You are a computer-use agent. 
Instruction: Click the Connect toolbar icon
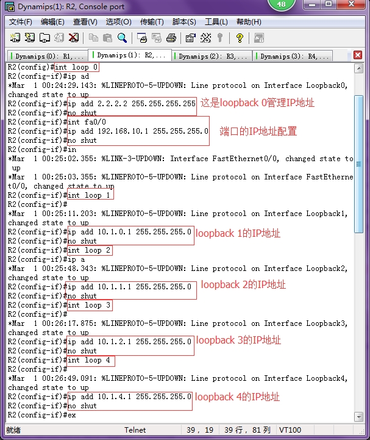coord(15,38)
